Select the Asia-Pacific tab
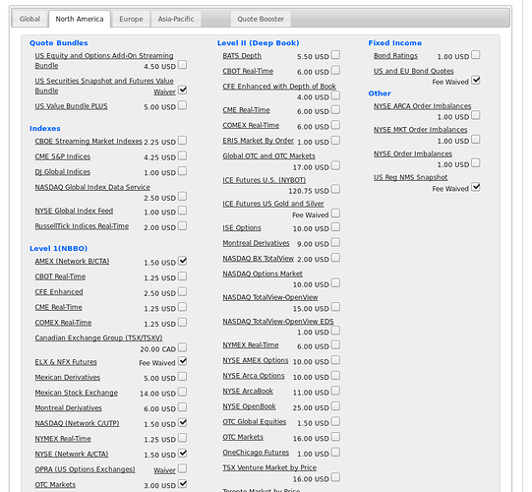 pos(176,19)
